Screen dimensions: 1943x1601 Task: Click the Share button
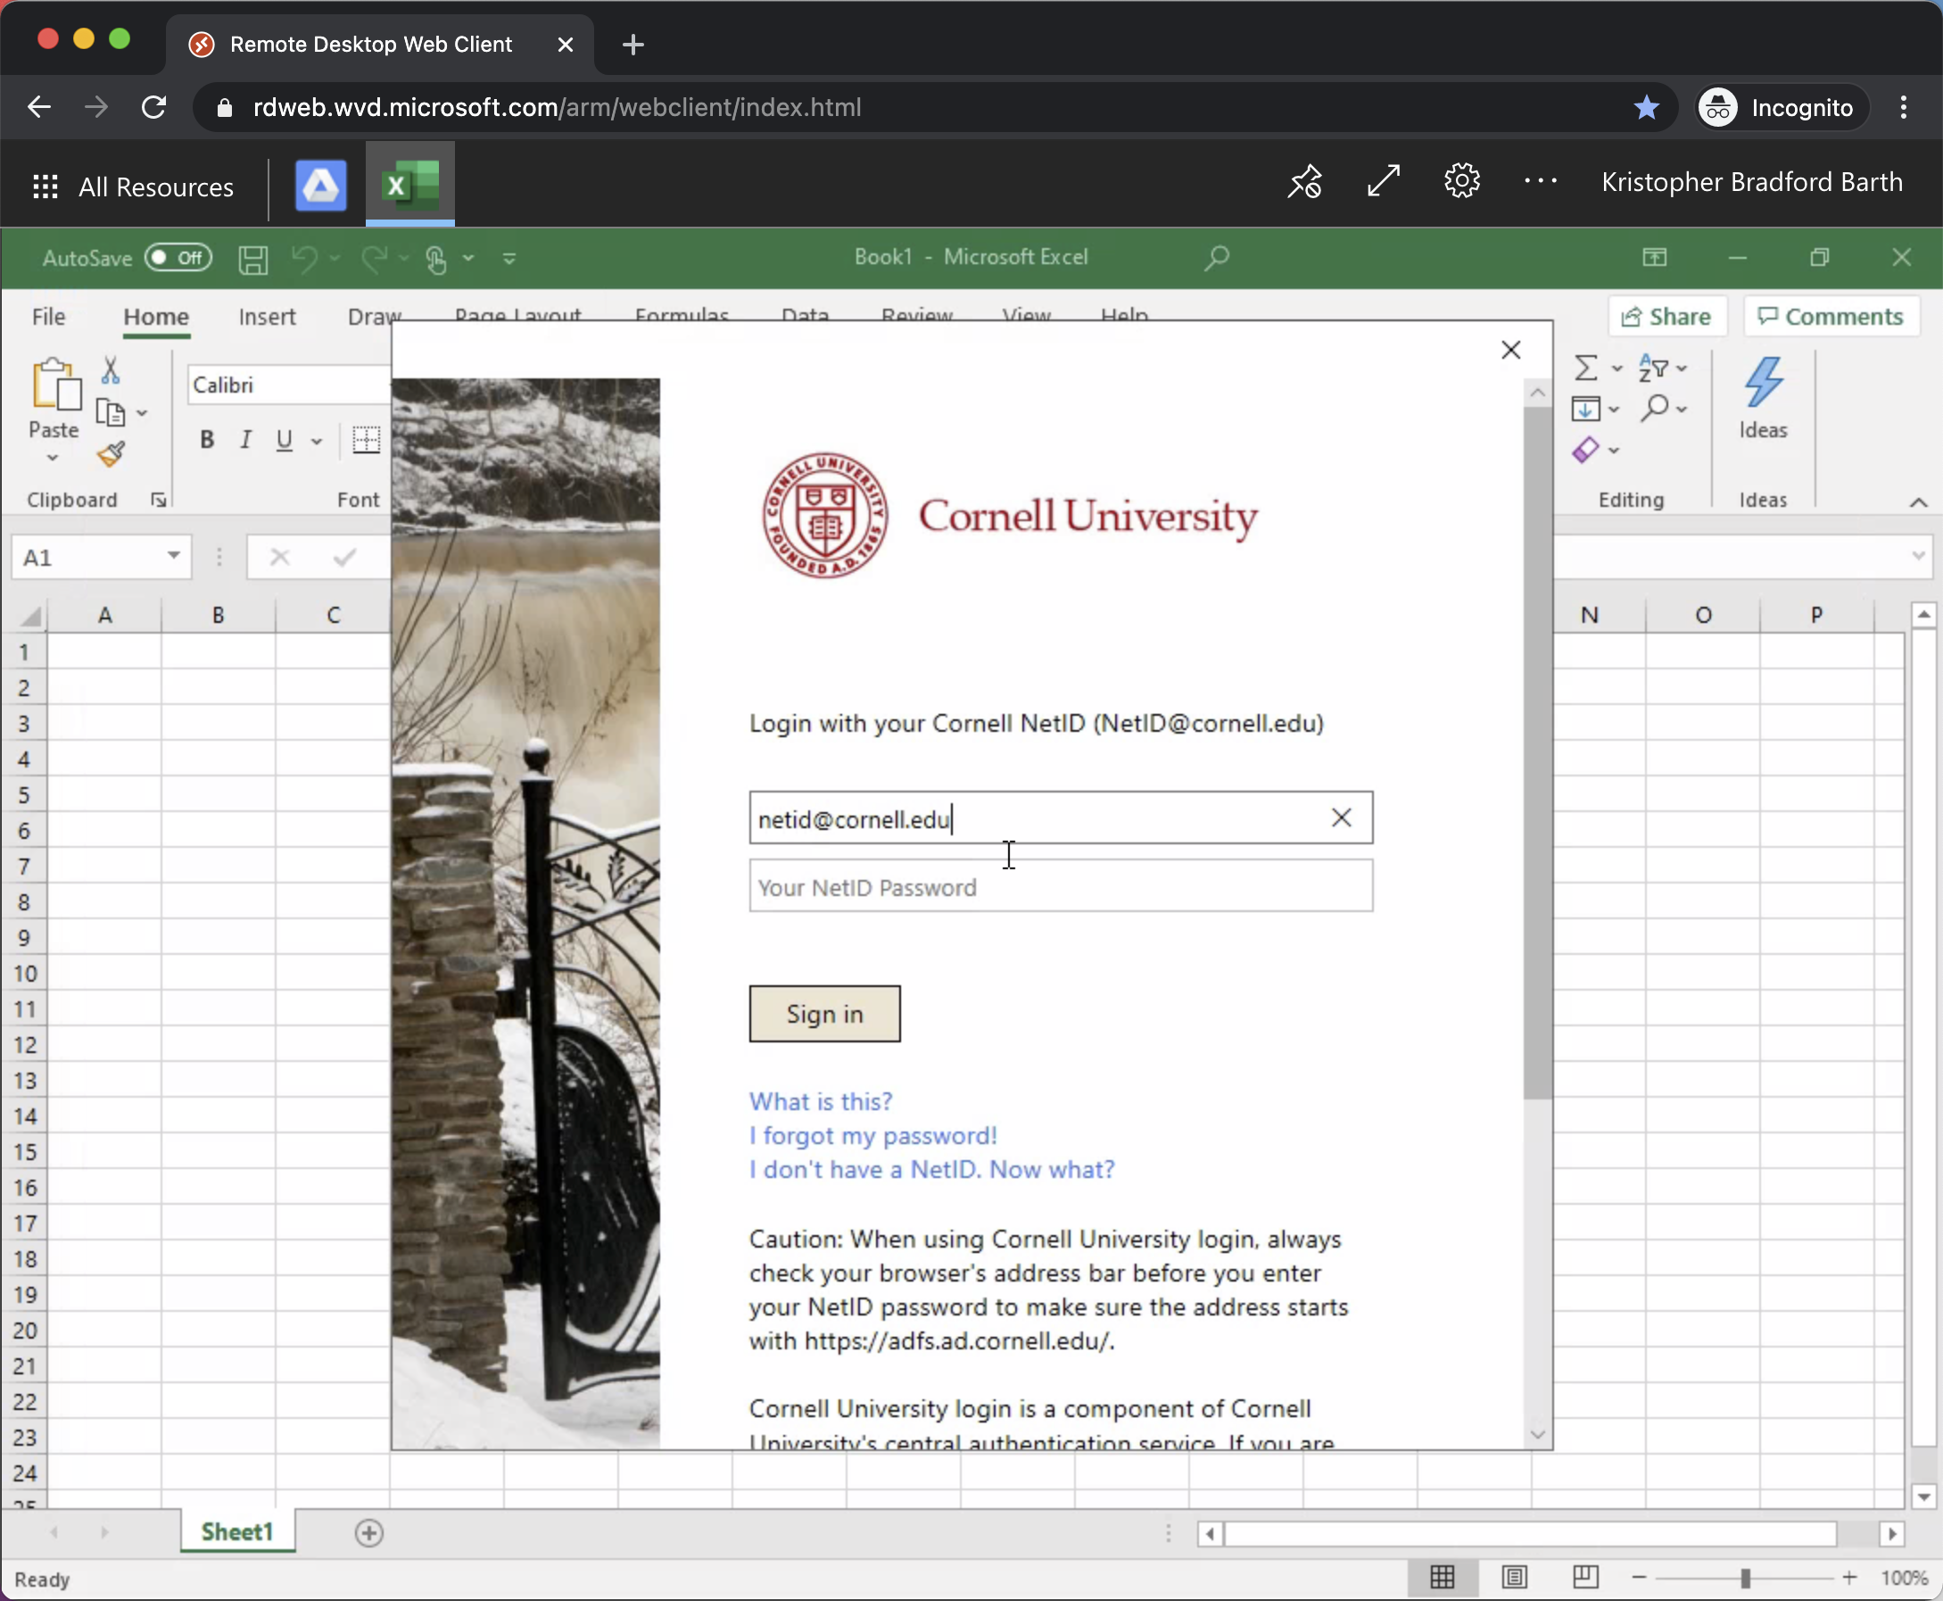[1666, 316]
